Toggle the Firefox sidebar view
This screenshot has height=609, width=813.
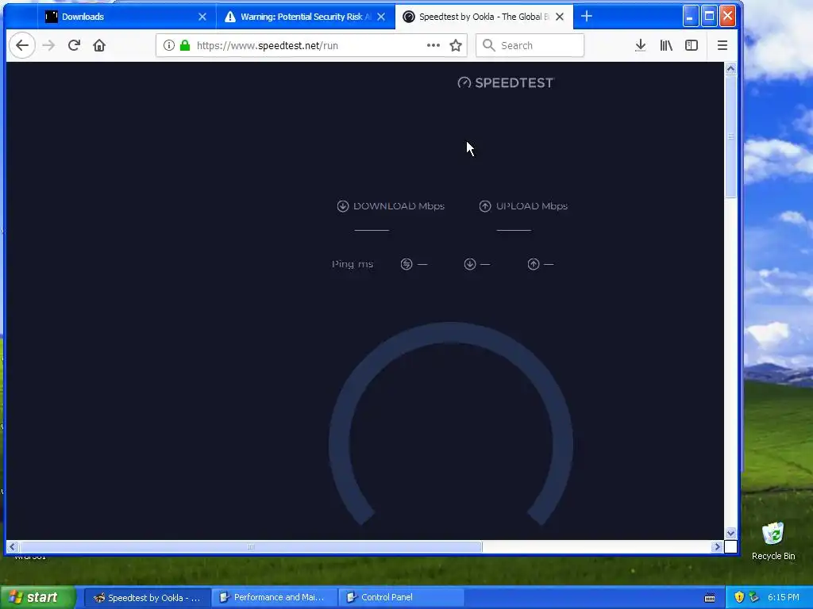(692, 45)
